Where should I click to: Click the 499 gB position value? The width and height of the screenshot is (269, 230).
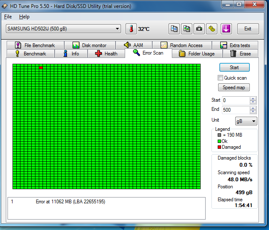(244, 192)
